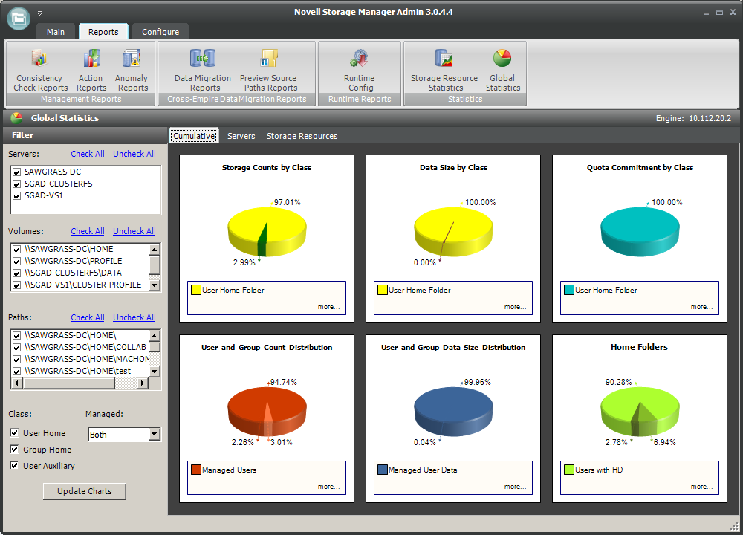Select the Cumulative tab

point(194,136)
